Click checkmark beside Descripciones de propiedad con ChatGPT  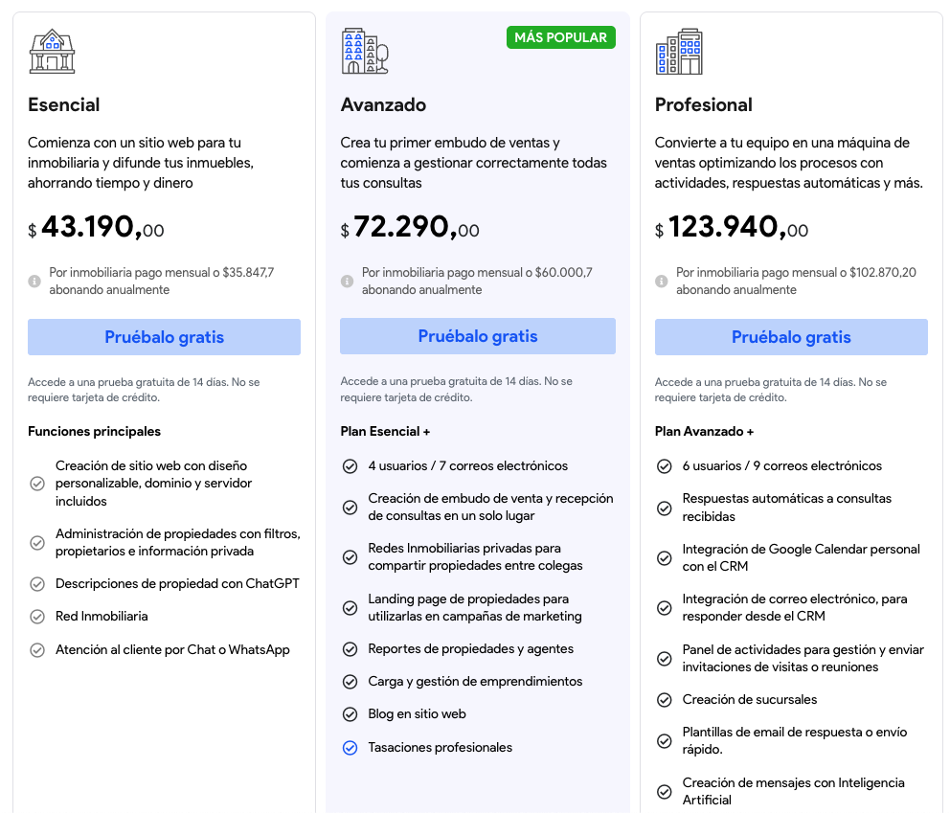tap(37, 584)
